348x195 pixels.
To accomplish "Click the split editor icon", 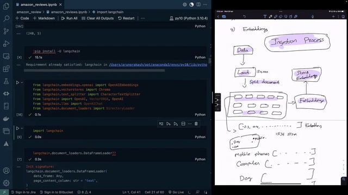I will click(x=198, y=4).
